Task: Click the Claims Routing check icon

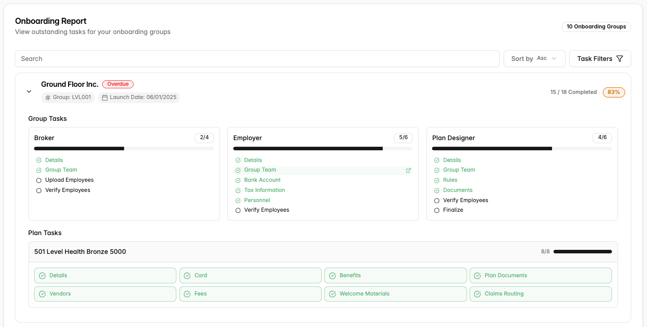Action: (x=477, y=294)
